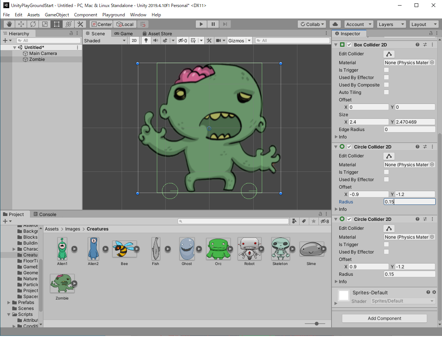Switch to the Console tab
442x337 pixels.
(x=45, y=214)
